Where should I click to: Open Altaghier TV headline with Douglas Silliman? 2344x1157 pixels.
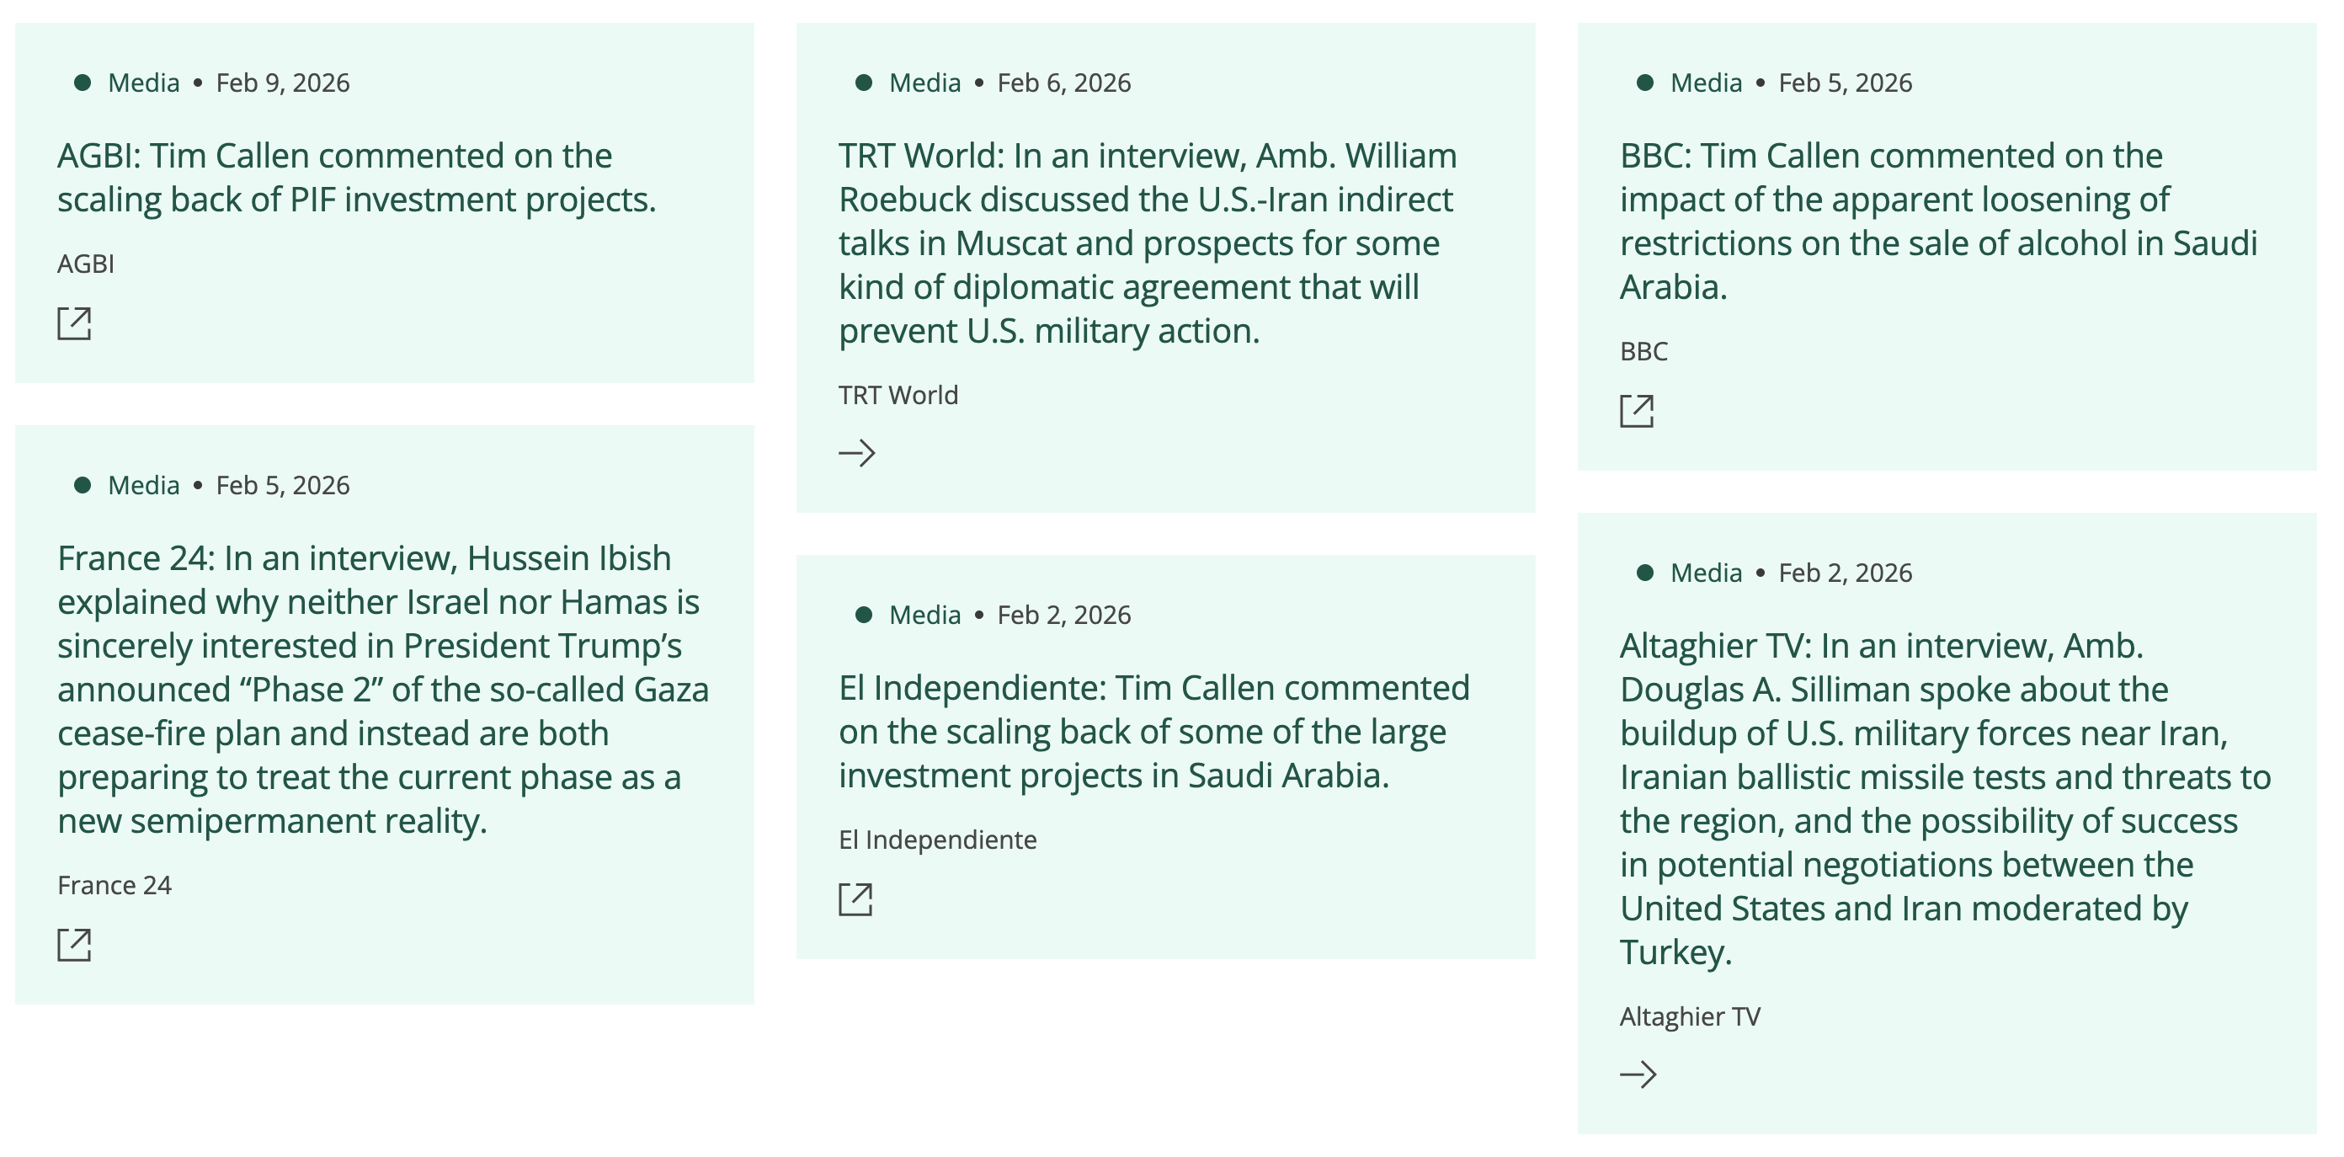point(1946,798)
